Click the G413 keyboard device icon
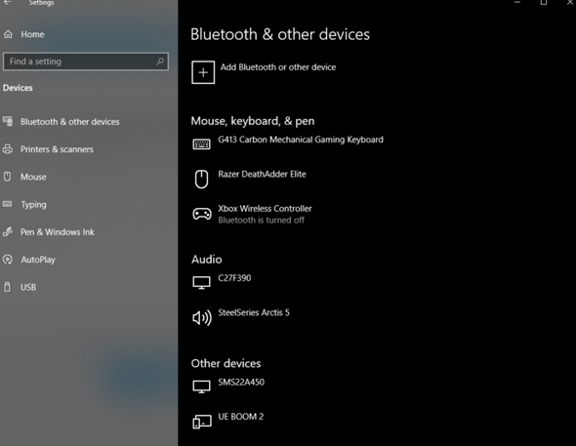The height and width of the screenshot is (446, 576). 202,144
